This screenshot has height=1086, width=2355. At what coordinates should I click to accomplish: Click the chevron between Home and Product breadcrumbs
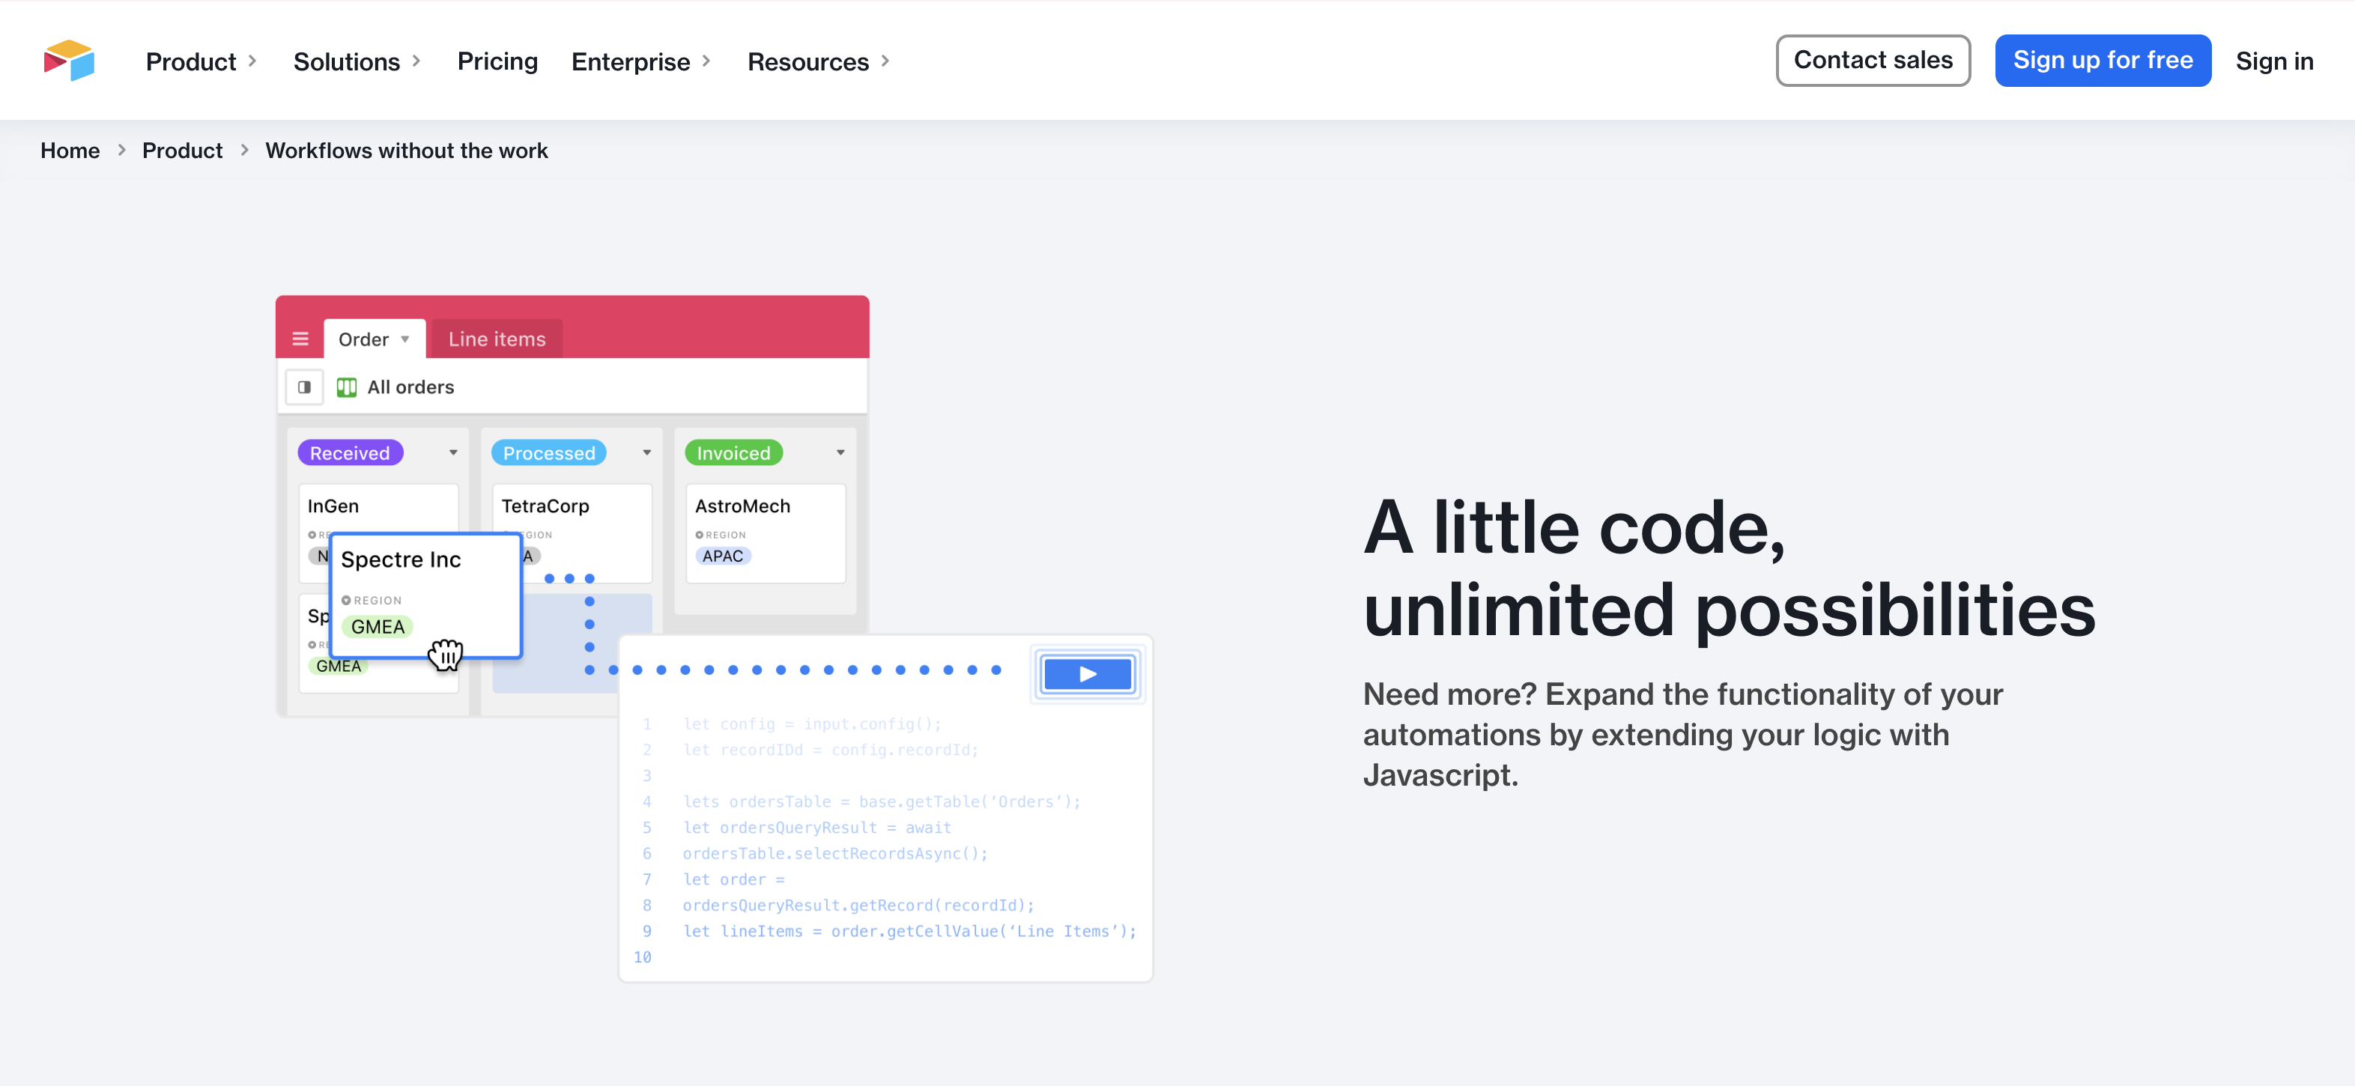pyautogui.click(x=121, y=150)
